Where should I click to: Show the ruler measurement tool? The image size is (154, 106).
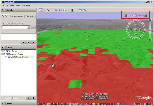coord(72,10)
